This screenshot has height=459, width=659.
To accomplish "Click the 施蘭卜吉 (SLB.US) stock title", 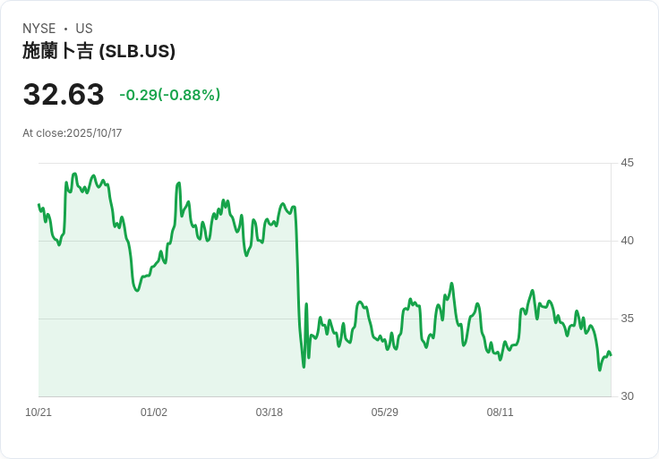I will click(x=98, y=52).
